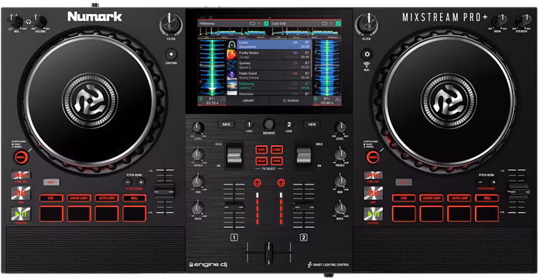The image size is (540, 278).
Task: Select SAVED LOOP pad mode on right deck
Action: point(432,198)
